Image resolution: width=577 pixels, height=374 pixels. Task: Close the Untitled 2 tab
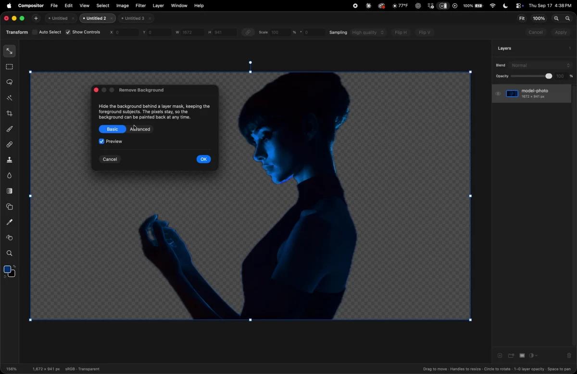[x=112, y=18]
